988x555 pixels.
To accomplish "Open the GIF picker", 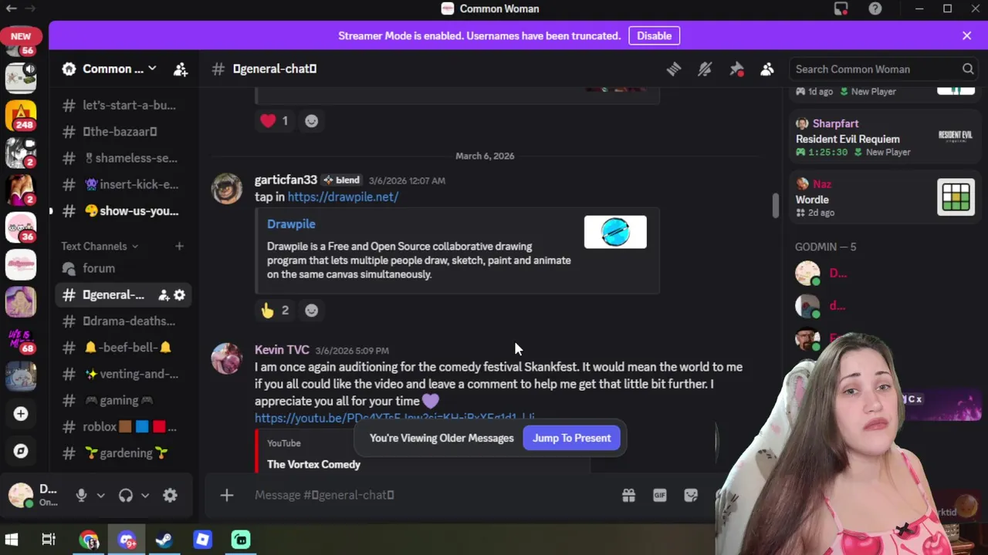I will point(660,496).
